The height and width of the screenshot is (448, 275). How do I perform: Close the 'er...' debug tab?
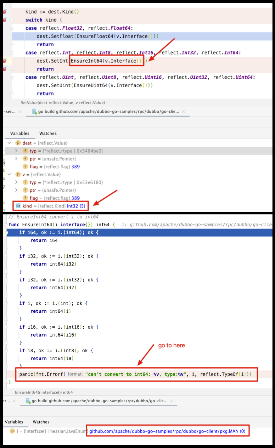(14, 401)
